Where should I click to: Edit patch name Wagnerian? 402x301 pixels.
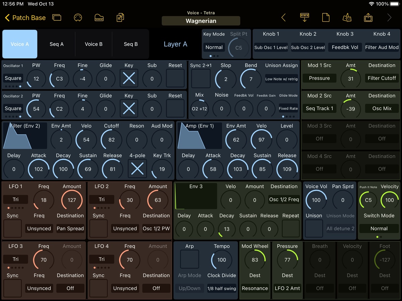pyautogui.click(x=201, y=21)
